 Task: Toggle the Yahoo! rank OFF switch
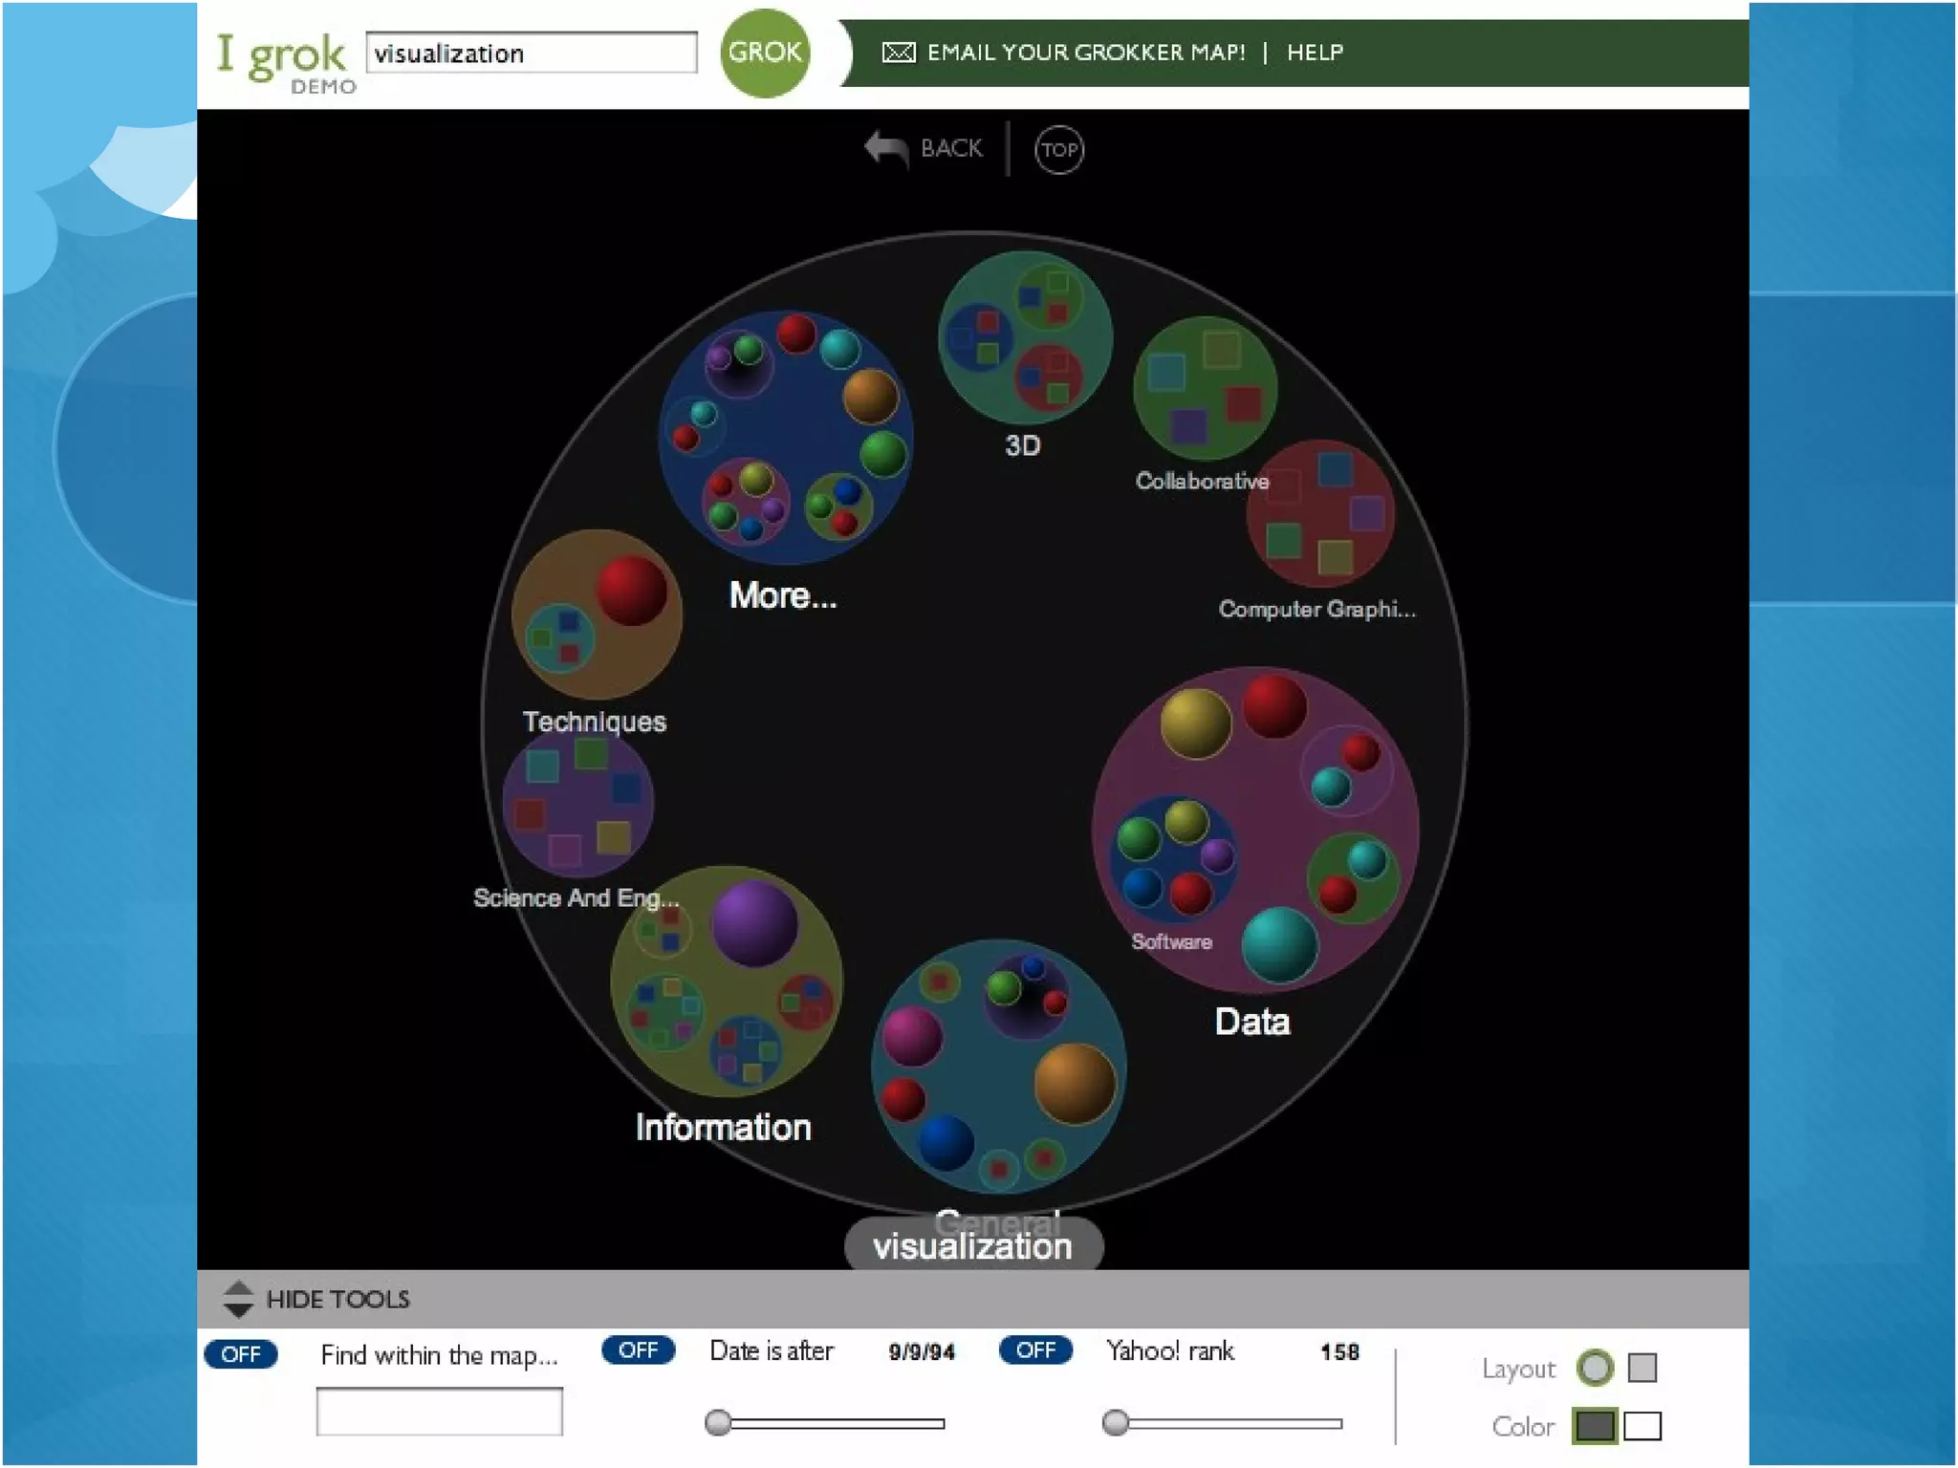pos(1035,1350)
